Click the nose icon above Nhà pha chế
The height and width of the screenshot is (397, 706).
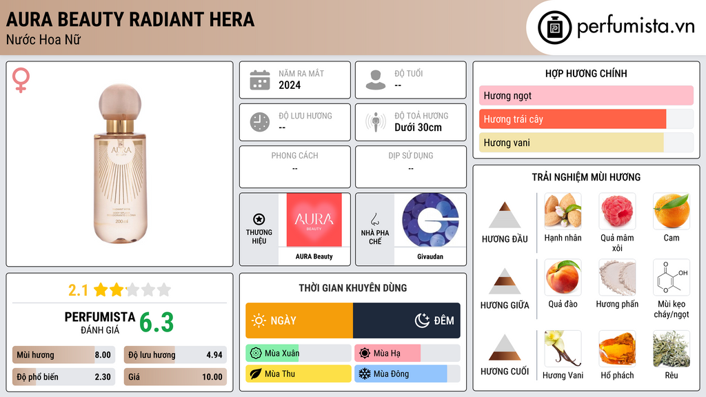(x=374, y=219)
